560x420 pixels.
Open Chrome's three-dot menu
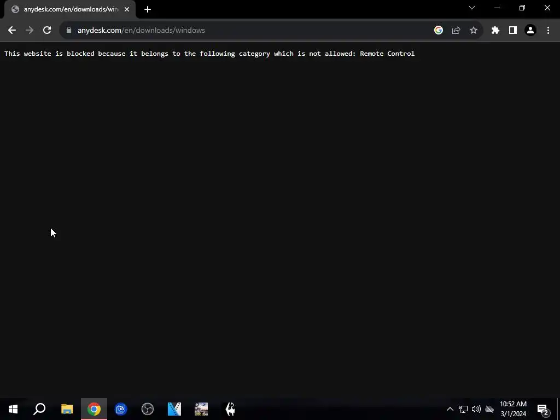point(548,31)
